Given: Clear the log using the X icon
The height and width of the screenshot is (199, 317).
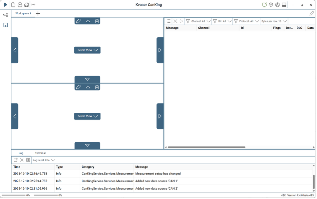Looking at the screenshot, I should tap(22, 160).
